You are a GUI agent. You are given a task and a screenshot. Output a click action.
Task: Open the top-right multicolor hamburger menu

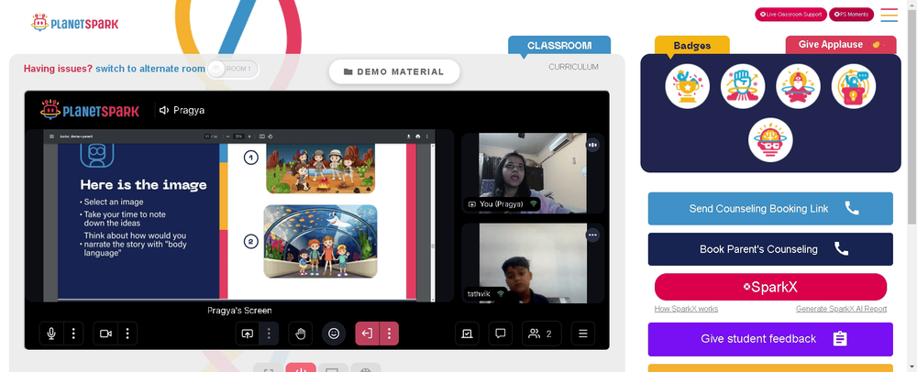point(889,15)
